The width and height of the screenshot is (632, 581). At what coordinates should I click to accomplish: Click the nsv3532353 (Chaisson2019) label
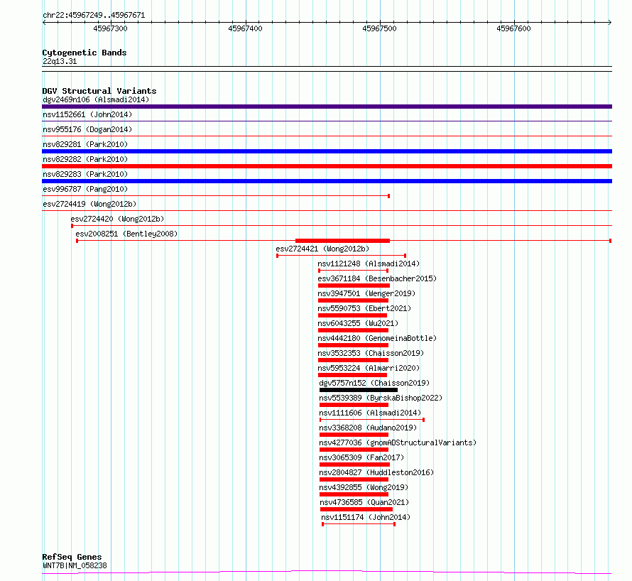pos(371,353)
